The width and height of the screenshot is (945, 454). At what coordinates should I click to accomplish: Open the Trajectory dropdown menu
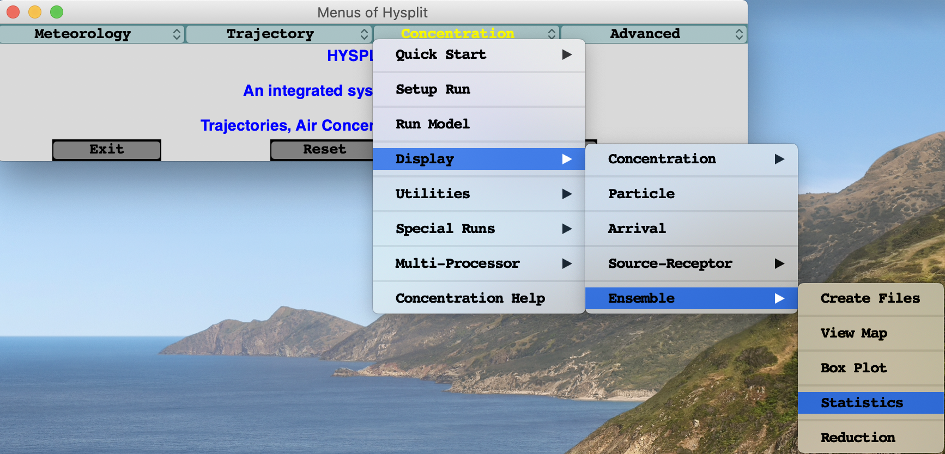[278, 34]
